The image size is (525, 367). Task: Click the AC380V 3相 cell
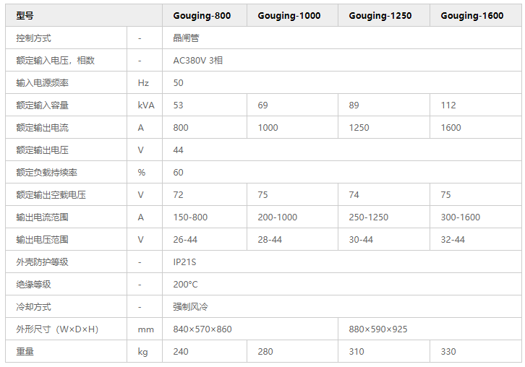[197, 61]
